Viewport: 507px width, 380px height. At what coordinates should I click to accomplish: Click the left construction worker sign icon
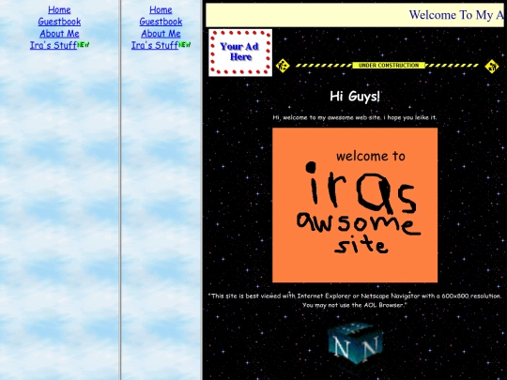point(283,66)
